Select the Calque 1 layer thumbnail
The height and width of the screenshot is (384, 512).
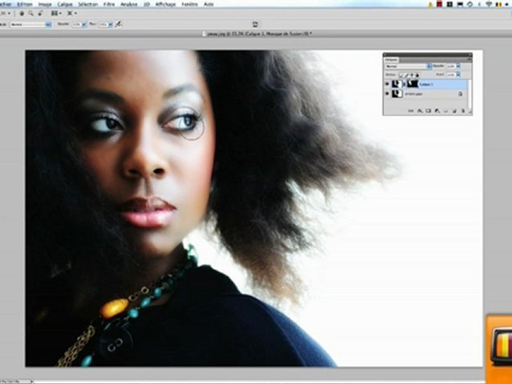tap(397, 84)
